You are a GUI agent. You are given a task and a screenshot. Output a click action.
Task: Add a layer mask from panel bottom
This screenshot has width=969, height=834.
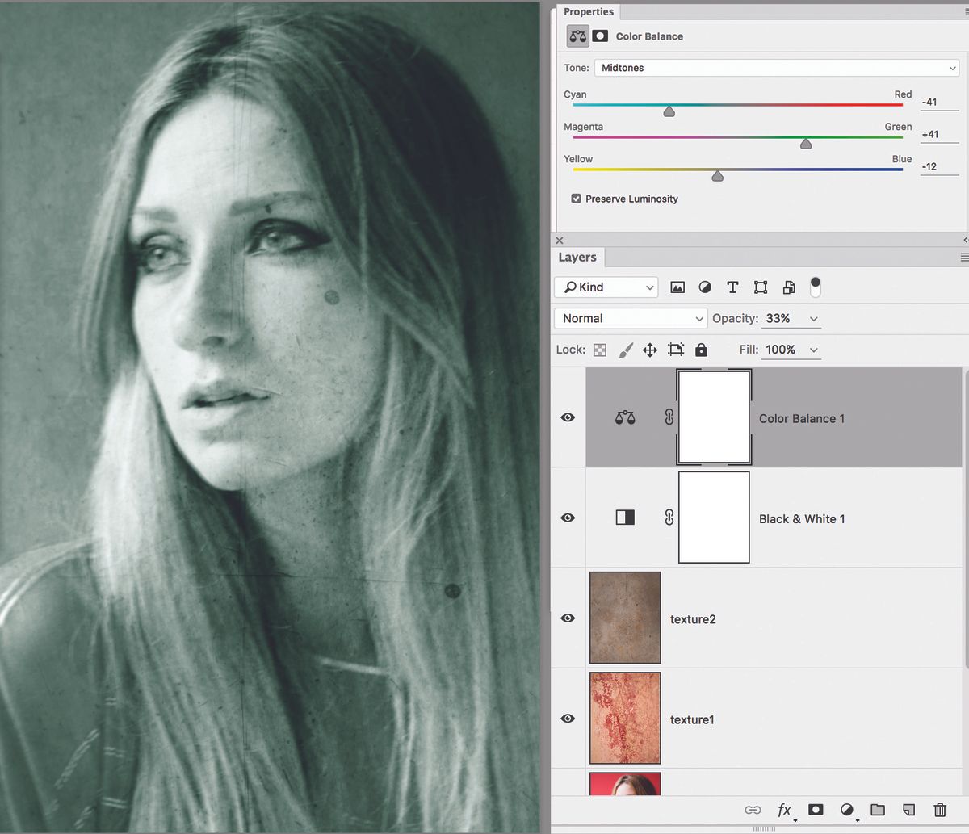816,809
